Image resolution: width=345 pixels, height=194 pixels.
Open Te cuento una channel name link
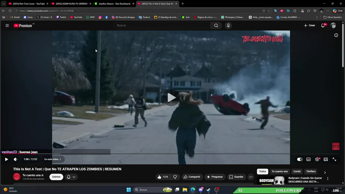point(32,175)
